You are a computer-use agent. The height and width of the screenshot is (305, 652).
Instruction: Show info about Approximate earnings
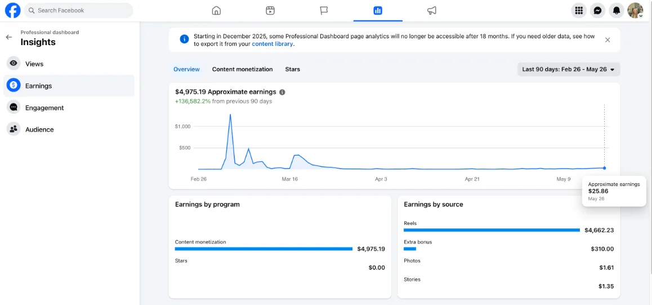pos(282,92)
